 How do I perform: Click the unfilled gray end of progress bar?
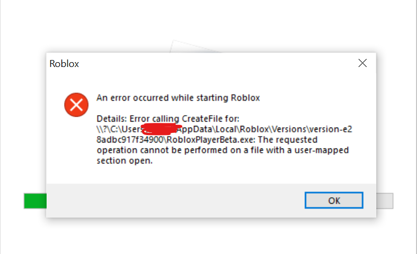[x=385, y=201]
